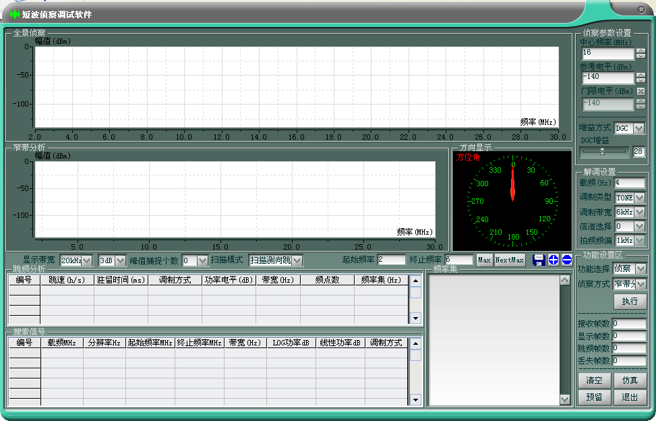The width and height of the screenshot is (656, 421).
Task: Open the 信道选择 dropdown
Action: (640, 227)
